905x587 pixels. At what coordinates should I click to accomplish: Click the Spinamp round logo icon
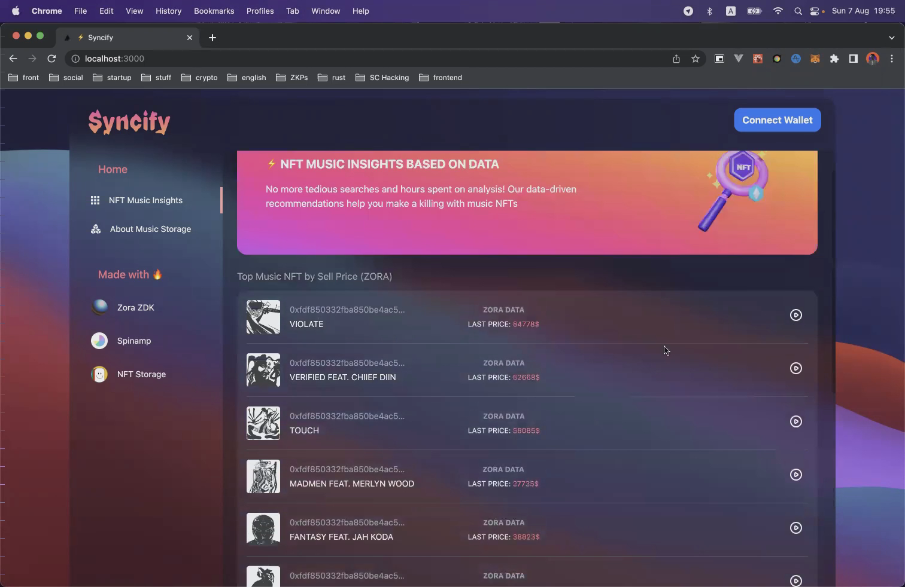pyautogui.click(x=99, y=341)
